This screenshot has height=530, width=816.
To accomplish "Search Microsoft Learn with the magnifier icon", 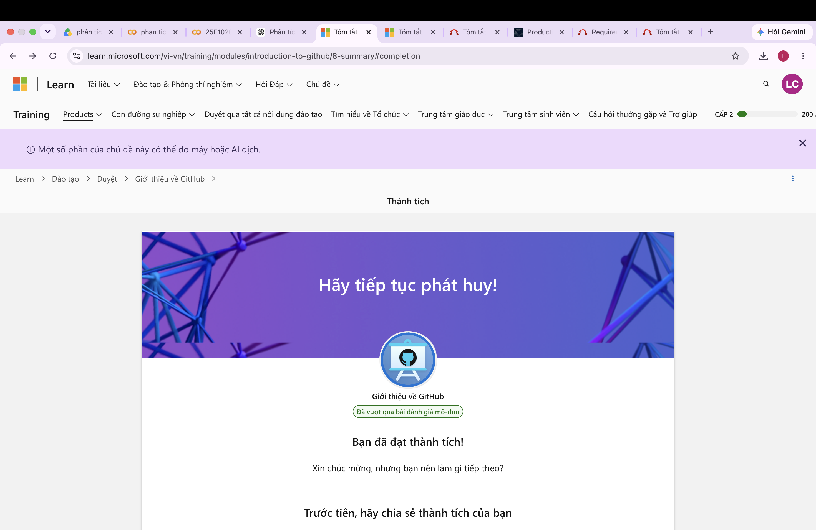I will click(x=766, y=84).
